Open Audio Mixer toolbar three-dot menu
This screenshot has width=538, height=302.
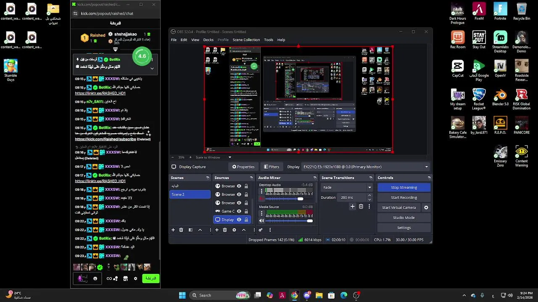click(270, 230)
